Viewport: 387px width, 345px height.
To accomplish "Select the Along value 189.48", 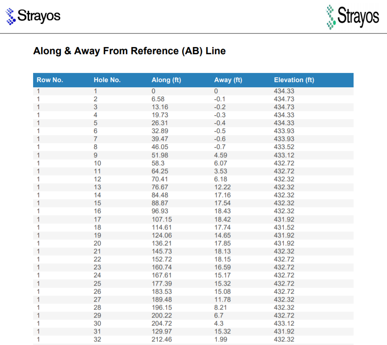I will click(x=162, y=300).
